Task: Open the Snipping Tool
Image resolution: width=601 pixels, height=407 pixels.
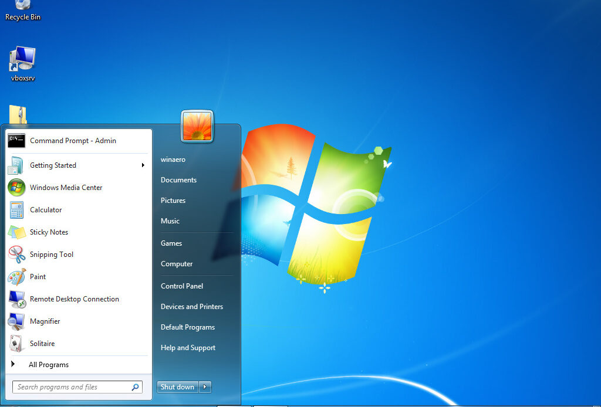Action: coord(51,255)
